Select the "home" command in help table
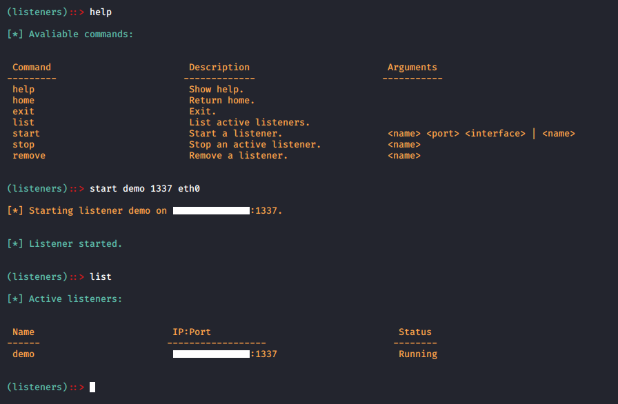618x404 pixels. 23,100
